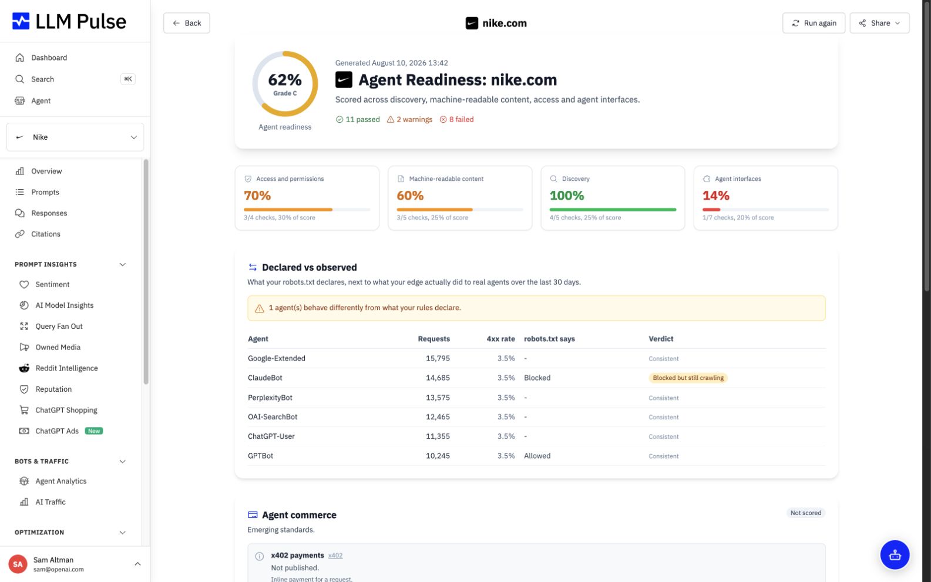Click the Run again button
This screenshot has height=582, width=931.
pos(814,23)
